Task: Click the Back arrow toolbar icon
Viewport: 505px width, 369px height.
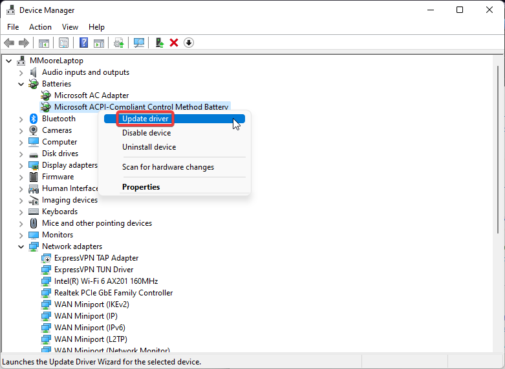Action: pyautogui.click(x=9, y=43)
